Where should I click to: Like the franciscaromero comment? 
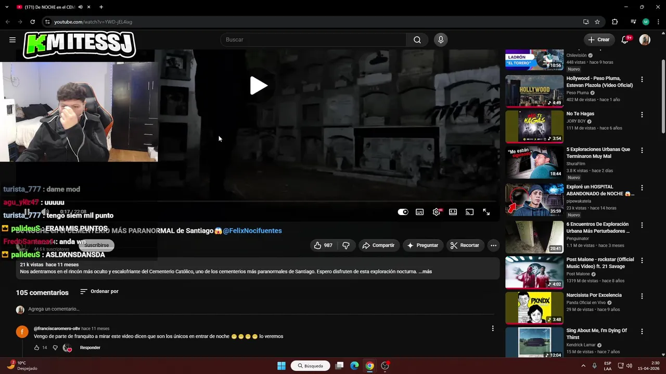click(x=37, y=348)
